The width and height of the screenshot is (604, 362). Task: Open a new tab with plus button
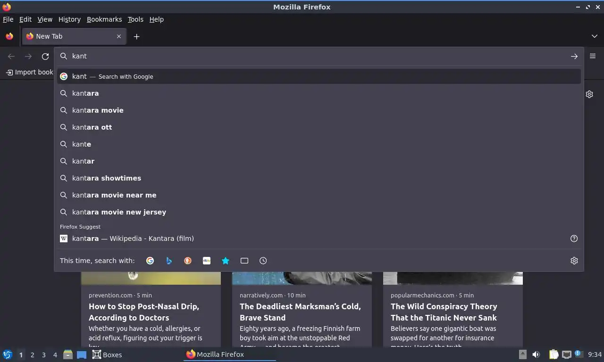(136, 36)
